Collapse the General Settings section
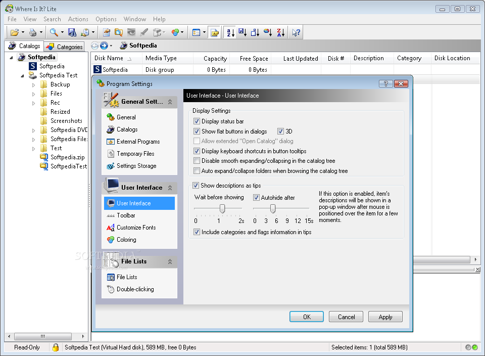This screenshot has height=356, width=485. (170, 102)
